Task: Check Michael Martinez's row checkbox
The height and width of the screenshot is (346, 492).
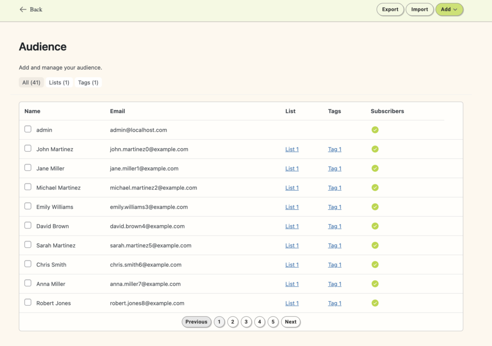Action: pos(27,187)
